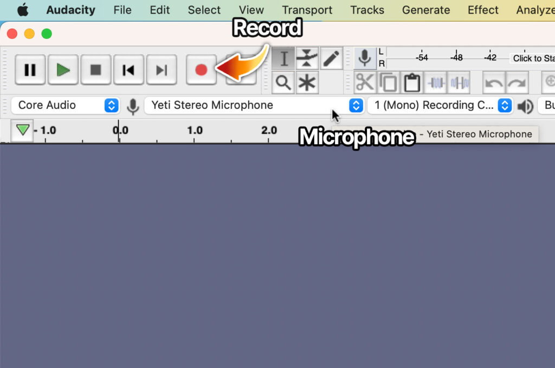The height and width of the screenshot is (368, 555).
Task: Open the View menu
Action: coord(251,10)
